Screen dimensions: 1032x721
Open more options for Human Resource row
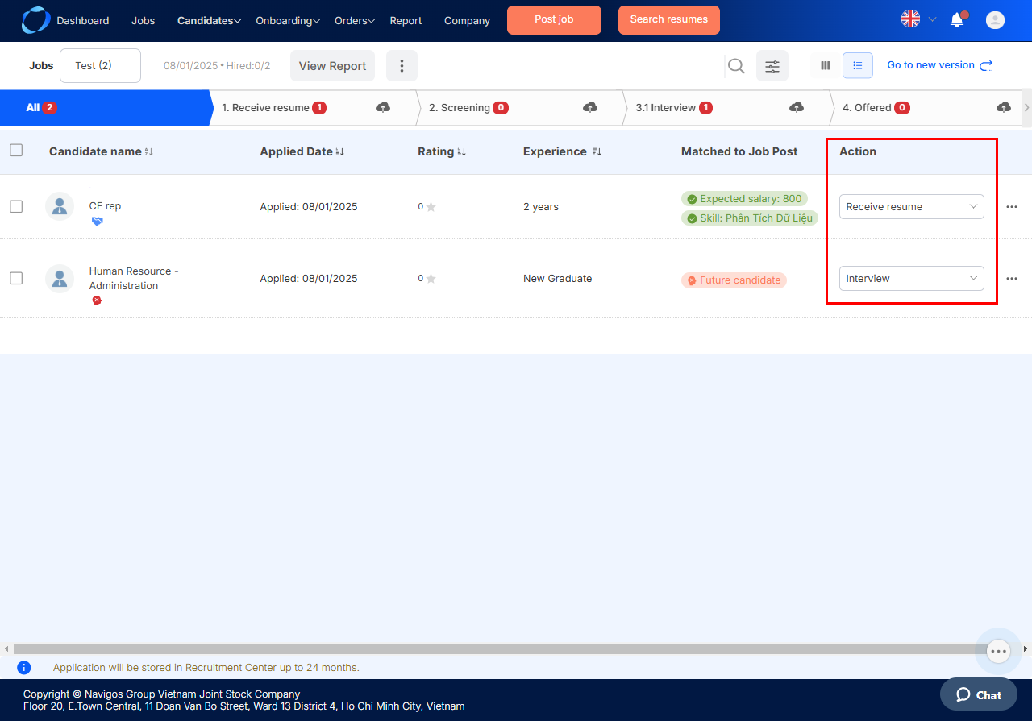tap(1012, 279)
